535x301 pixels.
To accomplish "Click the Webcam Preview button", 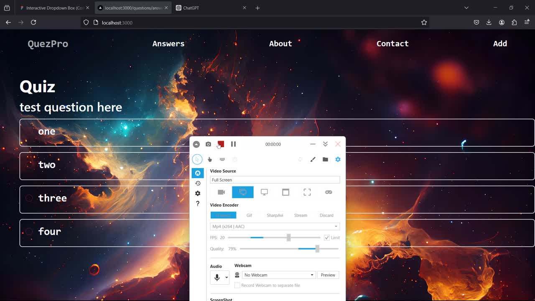I will (x=328, y=275).
